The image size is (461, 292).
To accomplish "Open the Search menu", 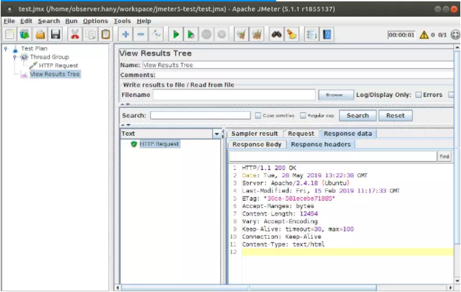I will (49, 21).
